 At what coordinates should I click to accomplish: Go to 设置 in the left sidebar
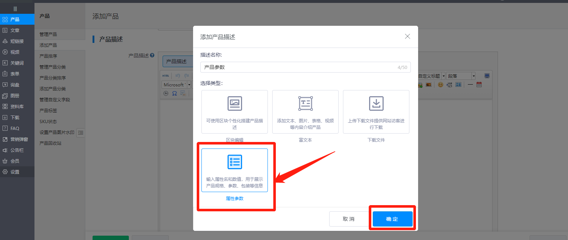point(15,172)
